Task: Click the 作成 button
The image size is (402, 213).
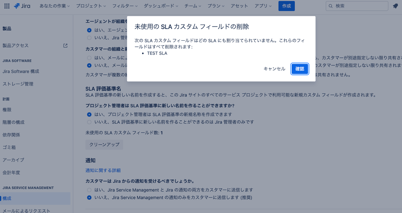Action: 287,6
